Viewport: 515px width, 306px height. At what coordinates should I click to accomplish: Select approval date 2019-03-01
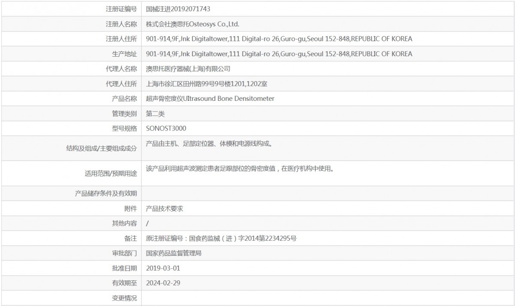[163, 268]
